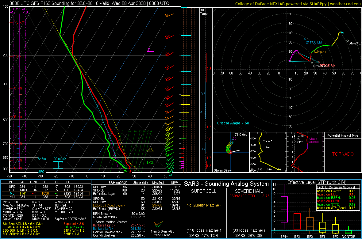
Task: Click the magenta EL marker on the skew-T
Action: [151, 50]
